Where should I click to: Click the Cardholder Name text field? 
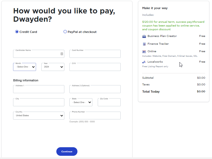(36, 54)
